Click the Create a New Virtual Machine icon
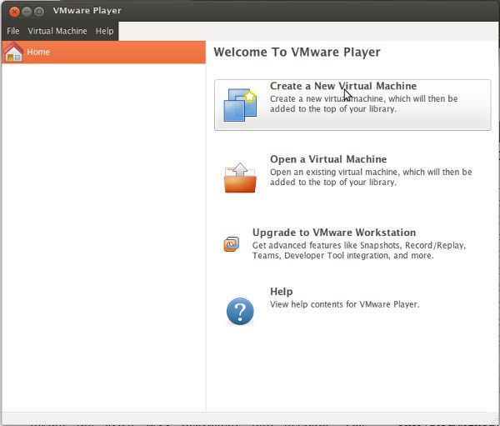 click(240, 105)
